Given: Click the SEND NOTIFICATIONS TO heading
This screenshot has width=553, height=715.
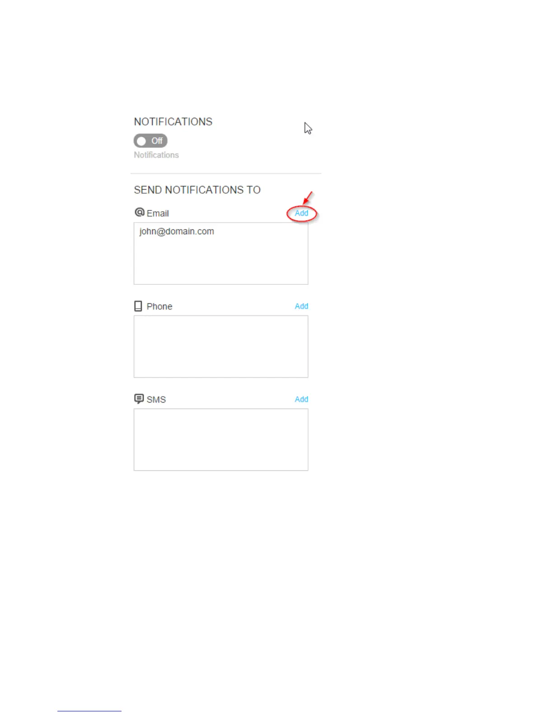Looking at the screenshot, I should (197, 190).
